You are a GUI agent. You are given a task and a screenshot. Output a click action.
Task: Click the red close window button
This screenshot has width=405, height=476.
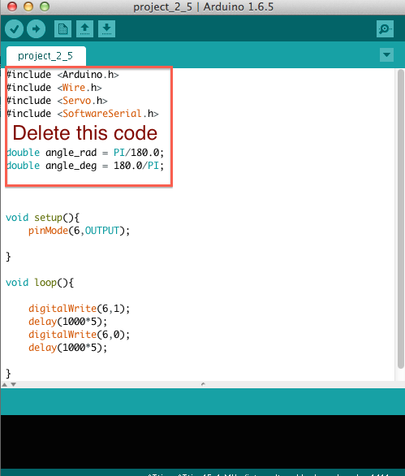pos(12,6)
